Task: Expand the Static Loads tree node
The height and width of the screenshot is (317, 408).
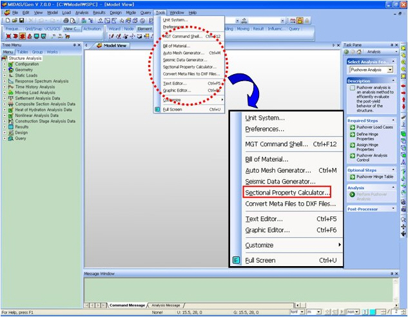Action: [5, 75]
